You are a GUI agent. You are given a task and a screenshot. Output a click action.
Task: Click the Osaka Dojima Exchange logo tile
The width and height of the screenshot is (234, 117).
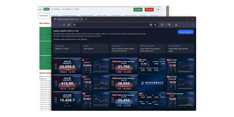tap(152, 83)
